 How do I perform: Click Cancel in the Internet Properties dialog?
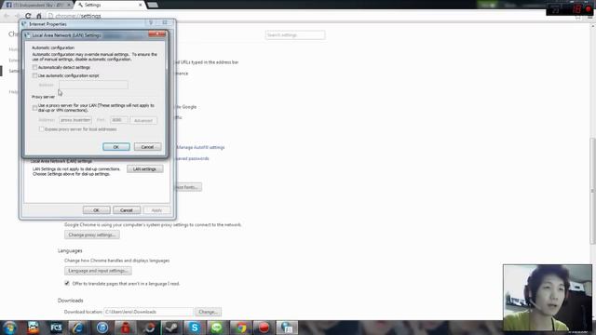127,210
